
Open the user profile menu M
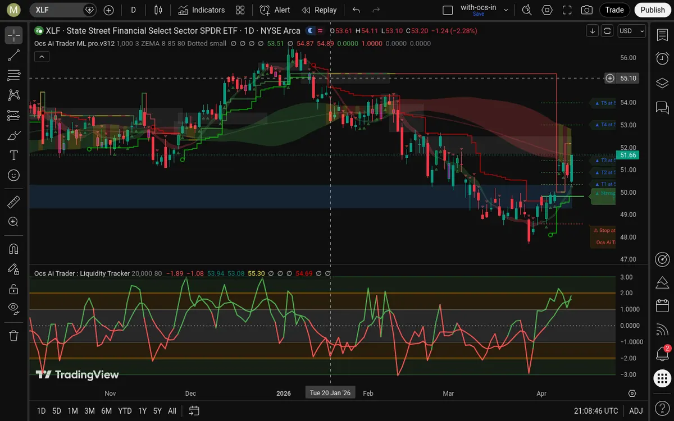(14, 10)
